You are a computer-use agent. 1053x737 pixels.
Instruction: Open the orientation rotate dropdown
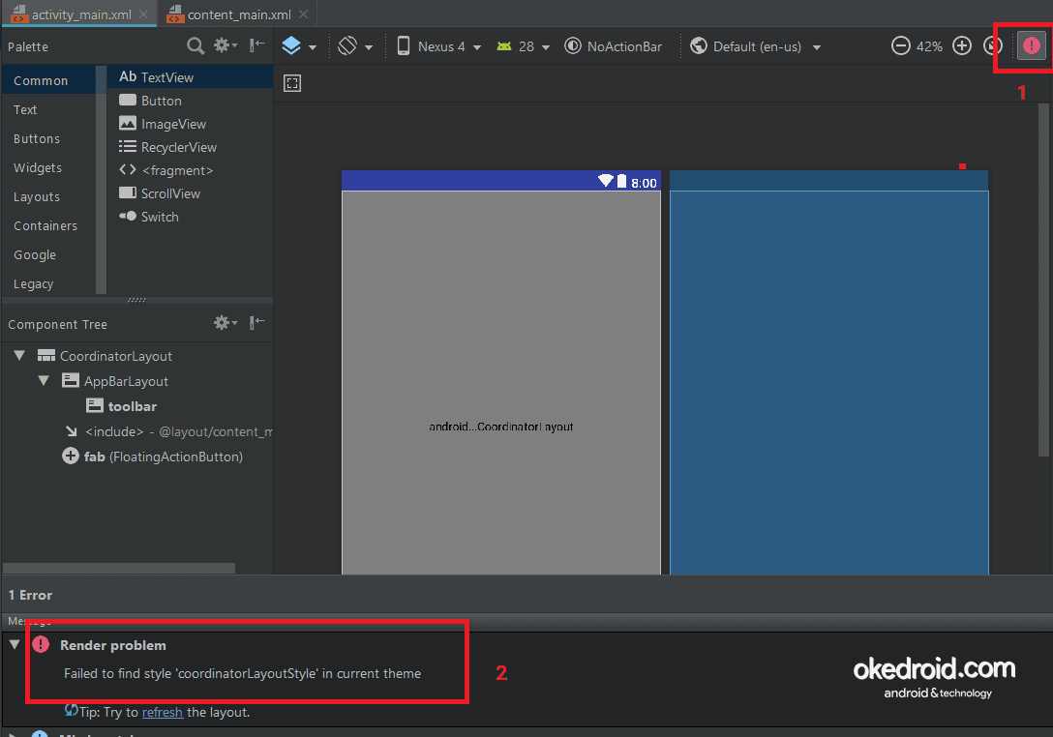tap(355, 46)
